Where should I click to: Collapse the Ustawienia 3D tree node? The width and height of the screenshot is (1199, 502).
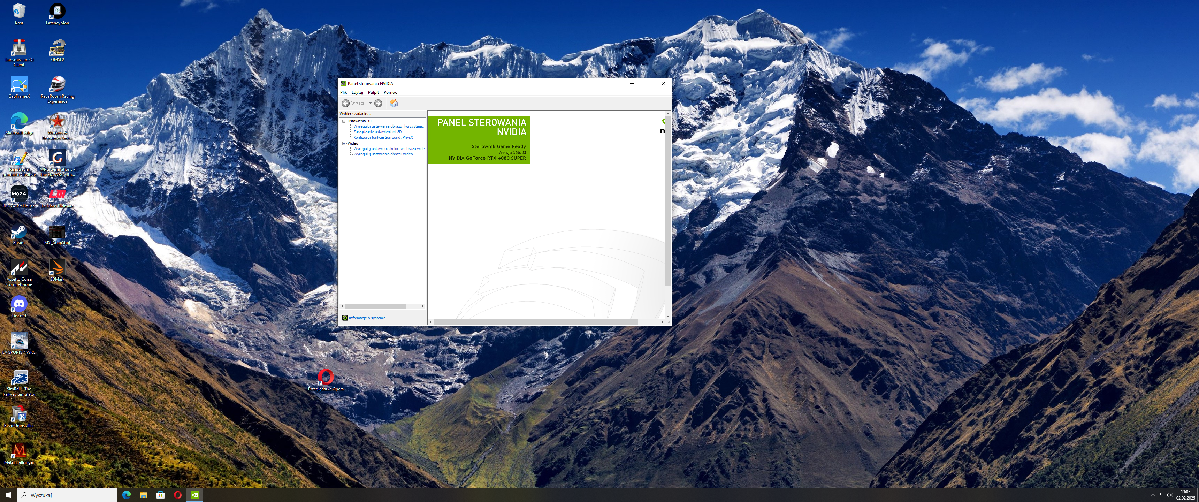pyautogui.click(x=344, y=121)
